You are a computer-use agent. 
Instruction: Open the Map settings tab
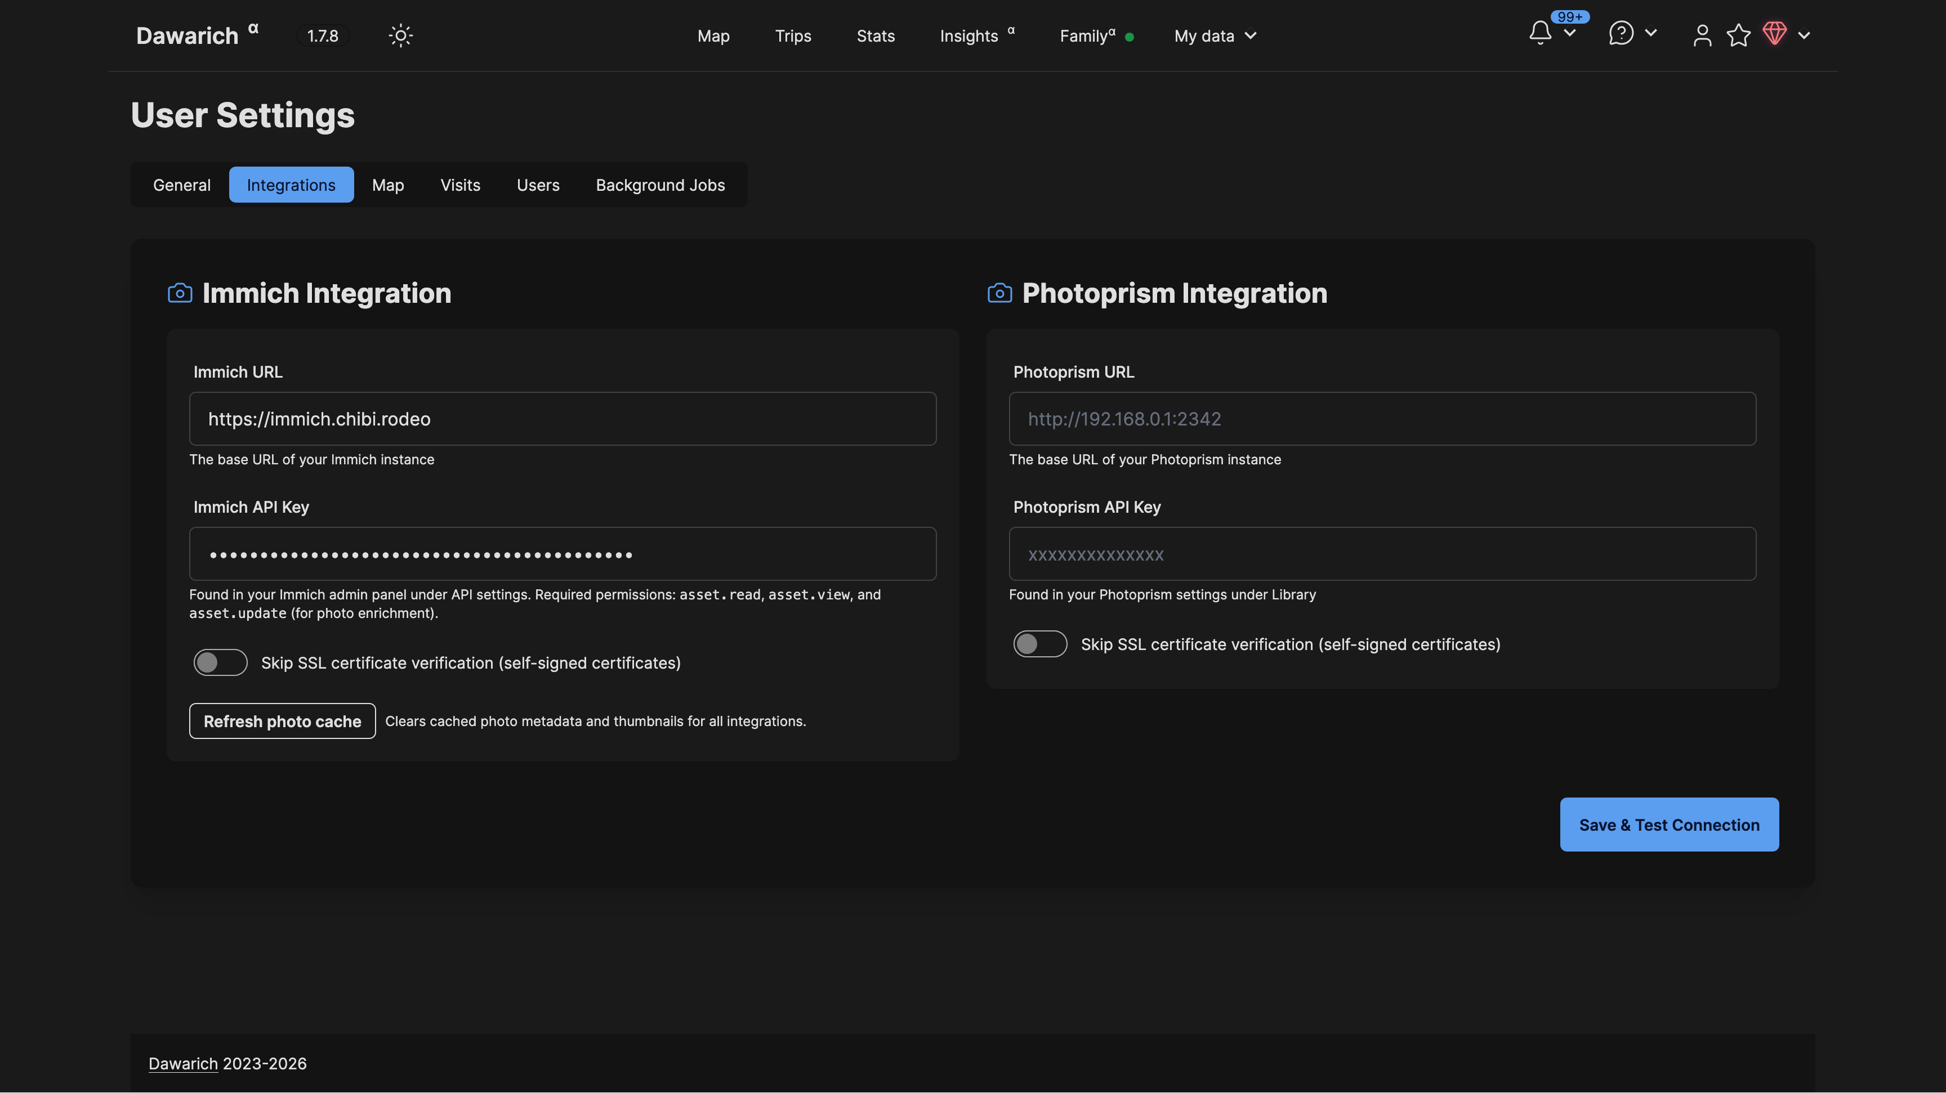click(387, 185)
